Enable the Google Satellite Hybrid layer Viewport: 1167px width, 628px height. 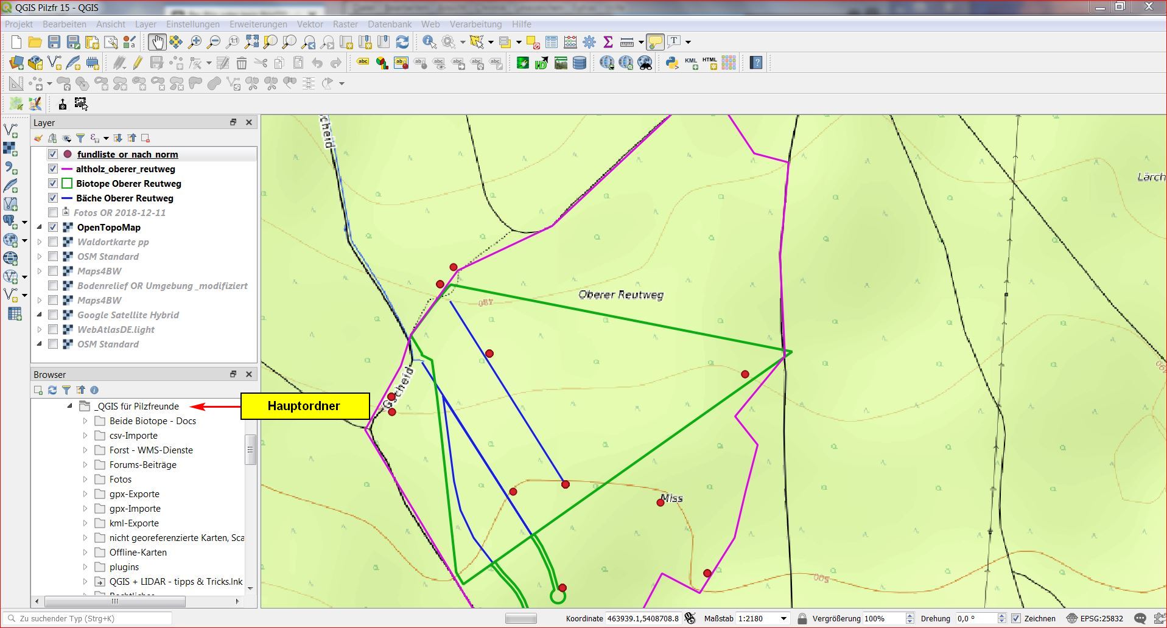click(53, 315)
